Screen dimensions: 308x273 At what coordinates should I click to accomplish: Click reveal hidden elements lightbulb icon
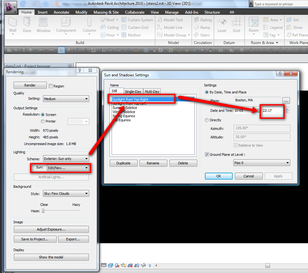[150, 265]
